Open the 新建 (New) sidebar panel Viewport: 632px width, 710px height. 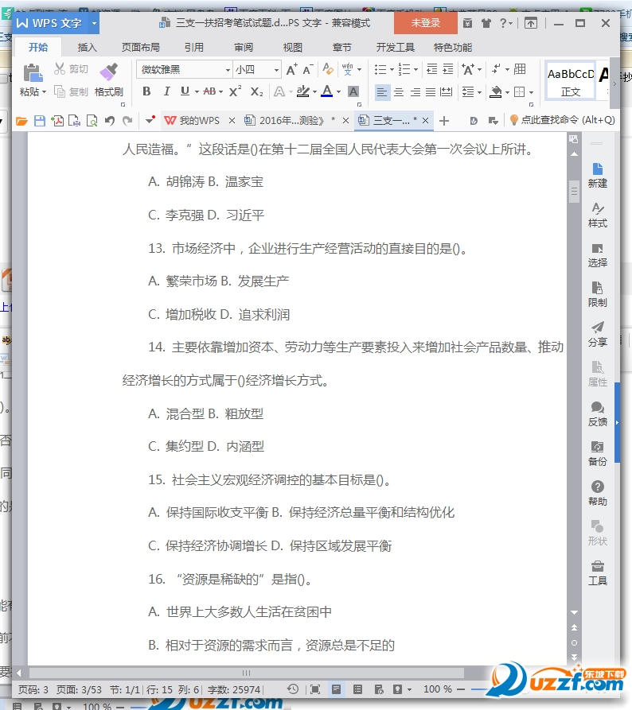(x=597, y=175)
